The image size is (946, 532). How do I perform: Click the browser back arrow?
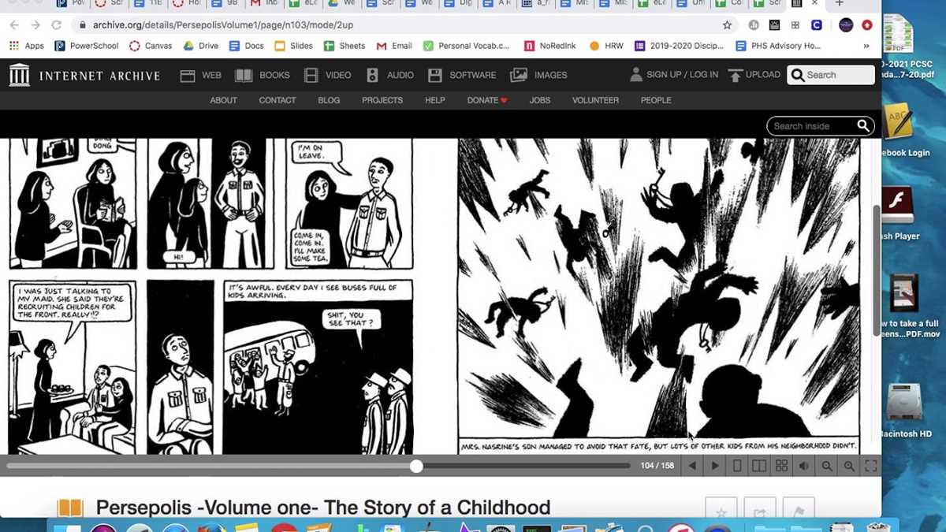(x=14, y=25)
